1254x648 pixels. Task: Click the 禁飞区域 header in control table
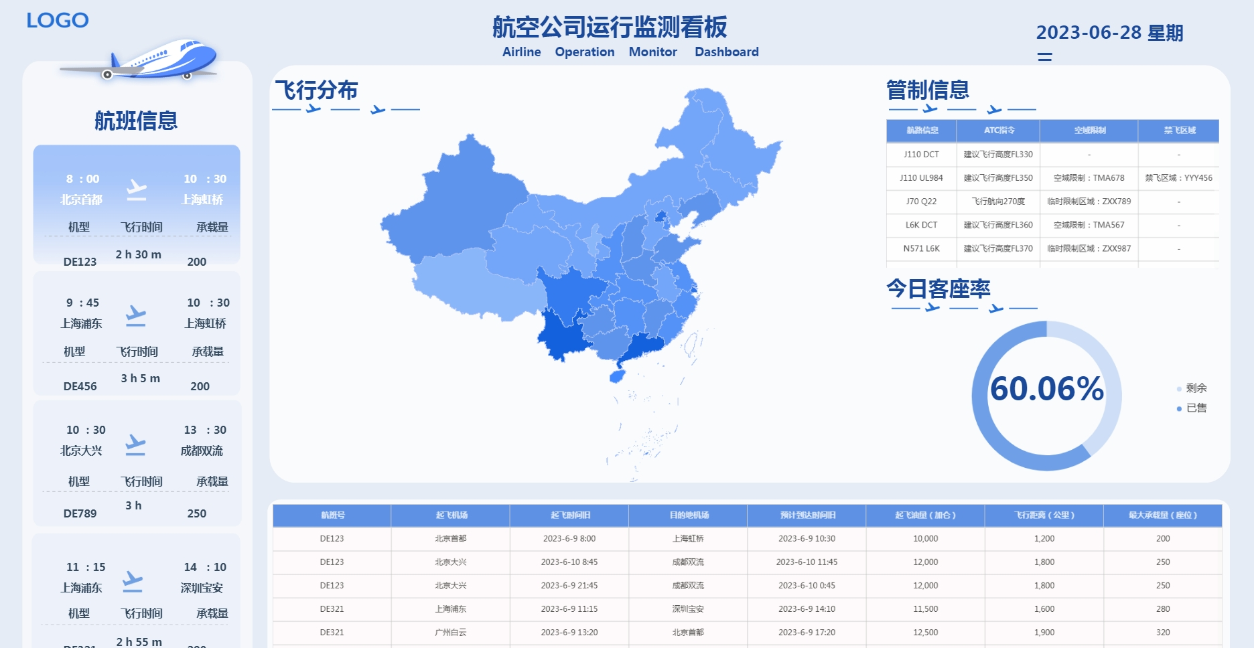pyautogui.click(x=1179, y=131)
